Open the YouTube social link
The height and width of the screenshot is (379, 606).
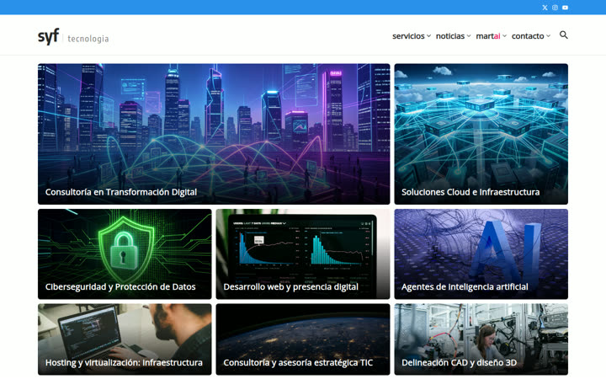coord(565,8)
